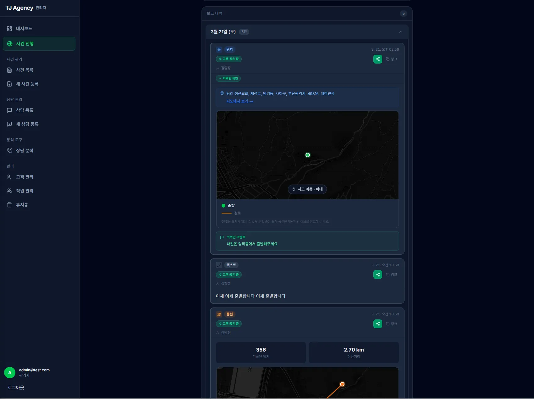534x399 pixels.
Task: Click 고객 공유 중 badge on 위치 report
Action: (x=229, y=59)
